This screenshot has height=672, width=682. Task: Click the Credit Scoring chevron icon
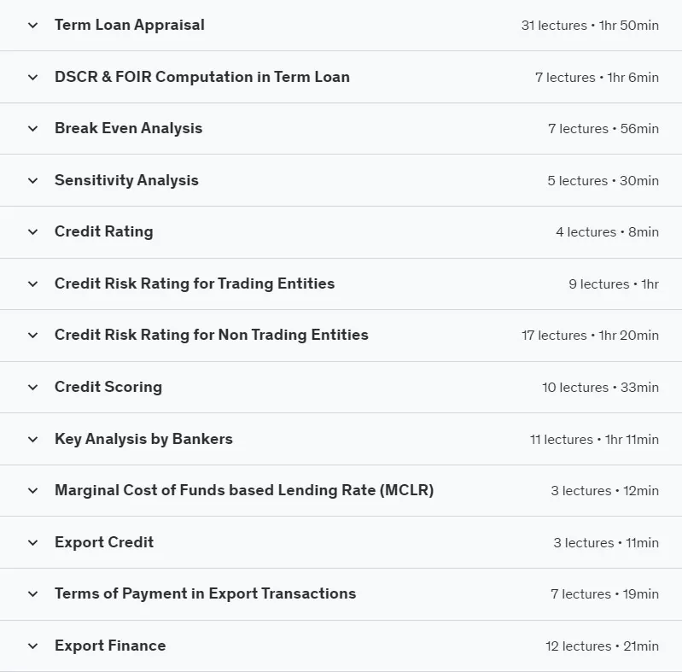coord(32,388)
